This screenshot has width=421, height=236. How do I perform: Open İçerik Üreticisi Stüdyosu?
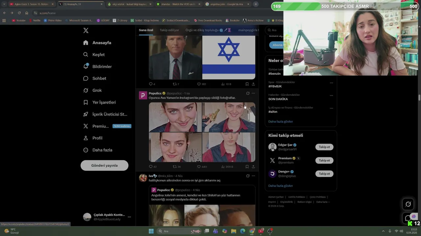point(105,114)
